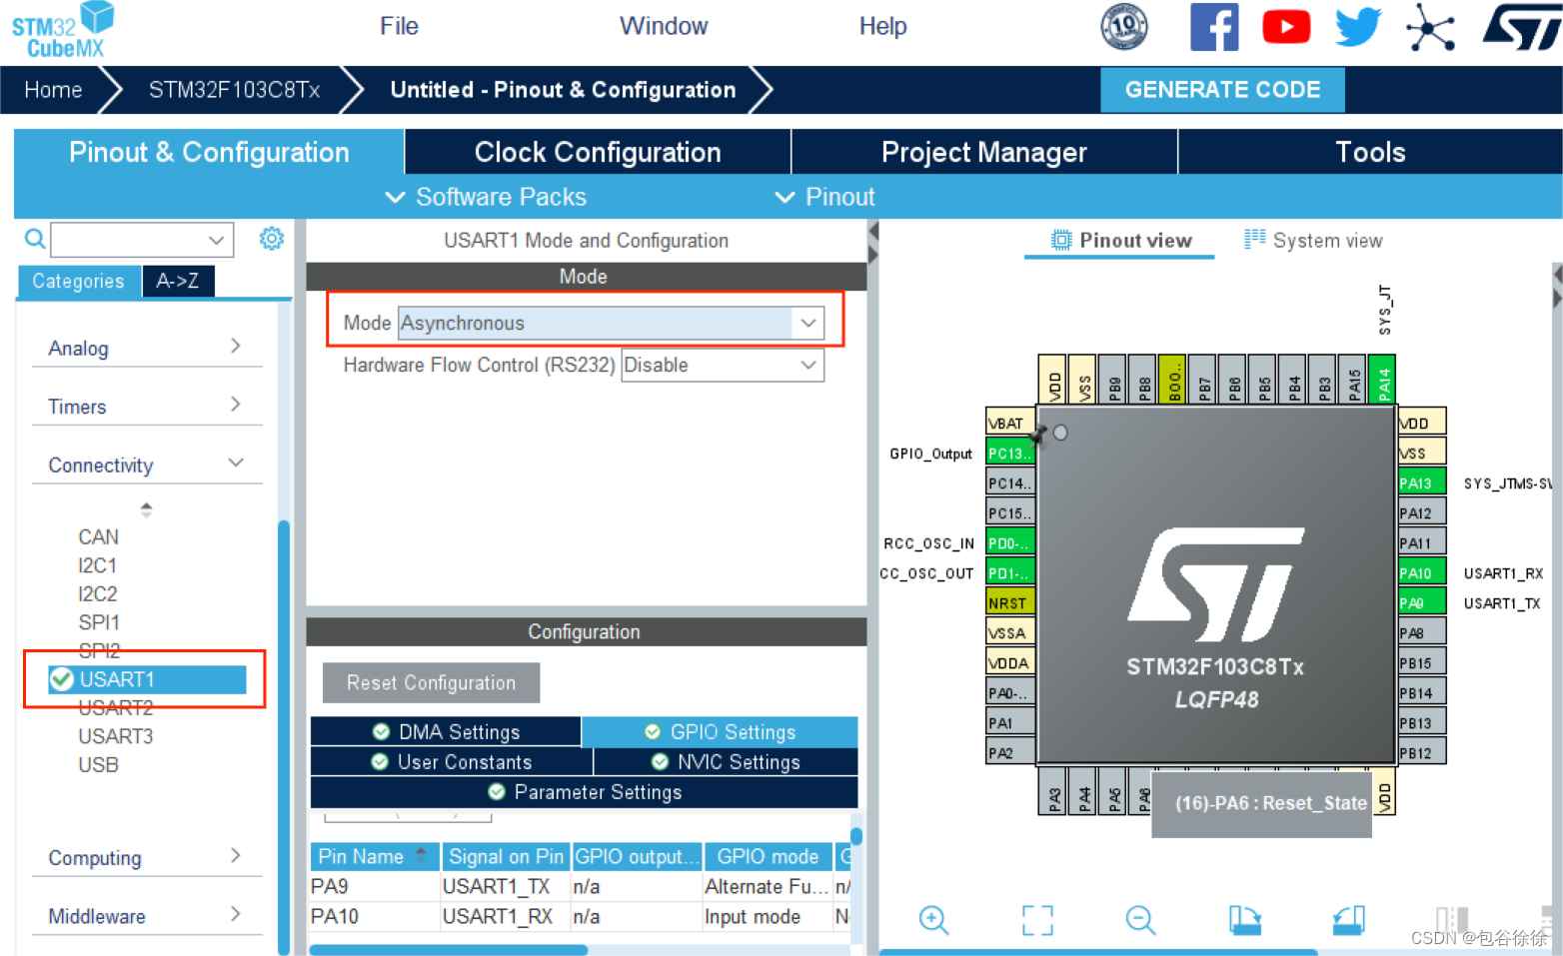Open the Twitter bird icon link

click(x=1358, y=27)
